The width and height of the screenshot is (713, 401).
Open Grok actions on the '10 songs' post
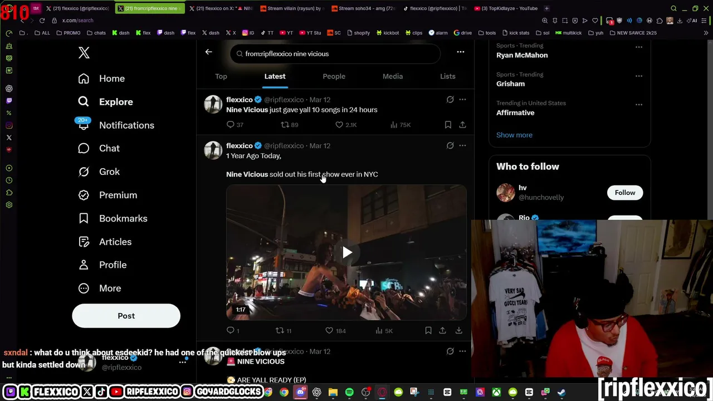tap(450, 100)
